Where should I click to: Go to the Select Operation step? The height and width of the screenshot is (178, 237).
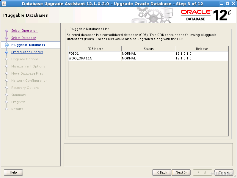point(24,31)
